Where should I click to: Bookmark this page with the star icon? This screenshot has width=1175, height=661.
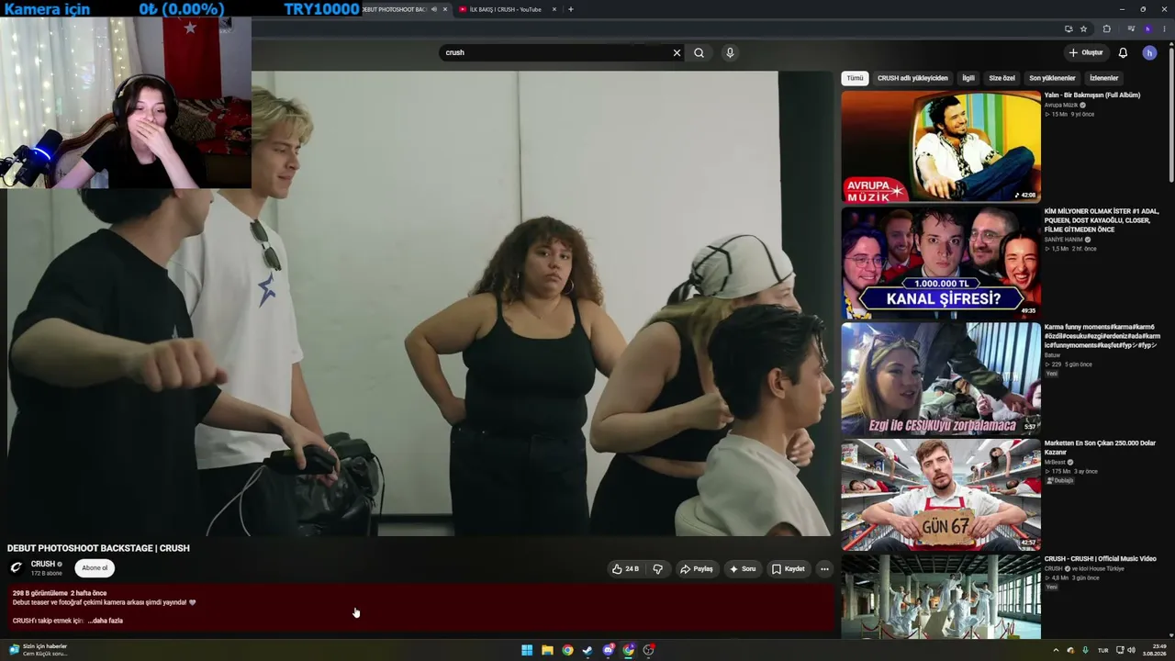pyautogui.click(x=1083, y=28)
